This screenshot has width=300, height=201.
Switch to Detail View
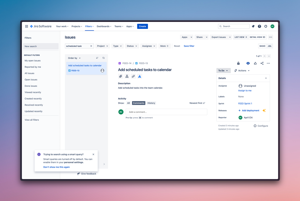[257, 37]
